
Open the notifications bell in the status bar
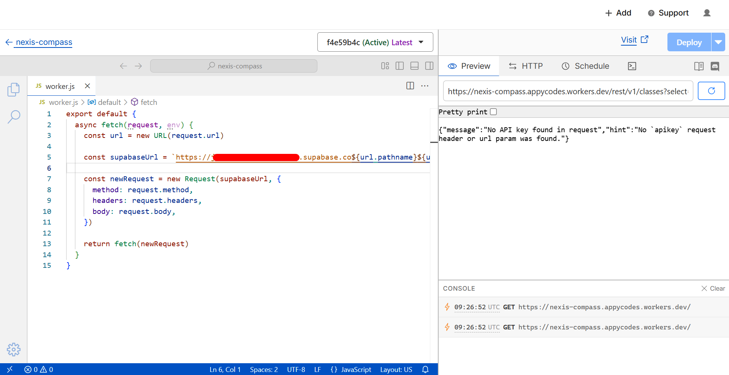pyautogui.click(x=425, y=369)
